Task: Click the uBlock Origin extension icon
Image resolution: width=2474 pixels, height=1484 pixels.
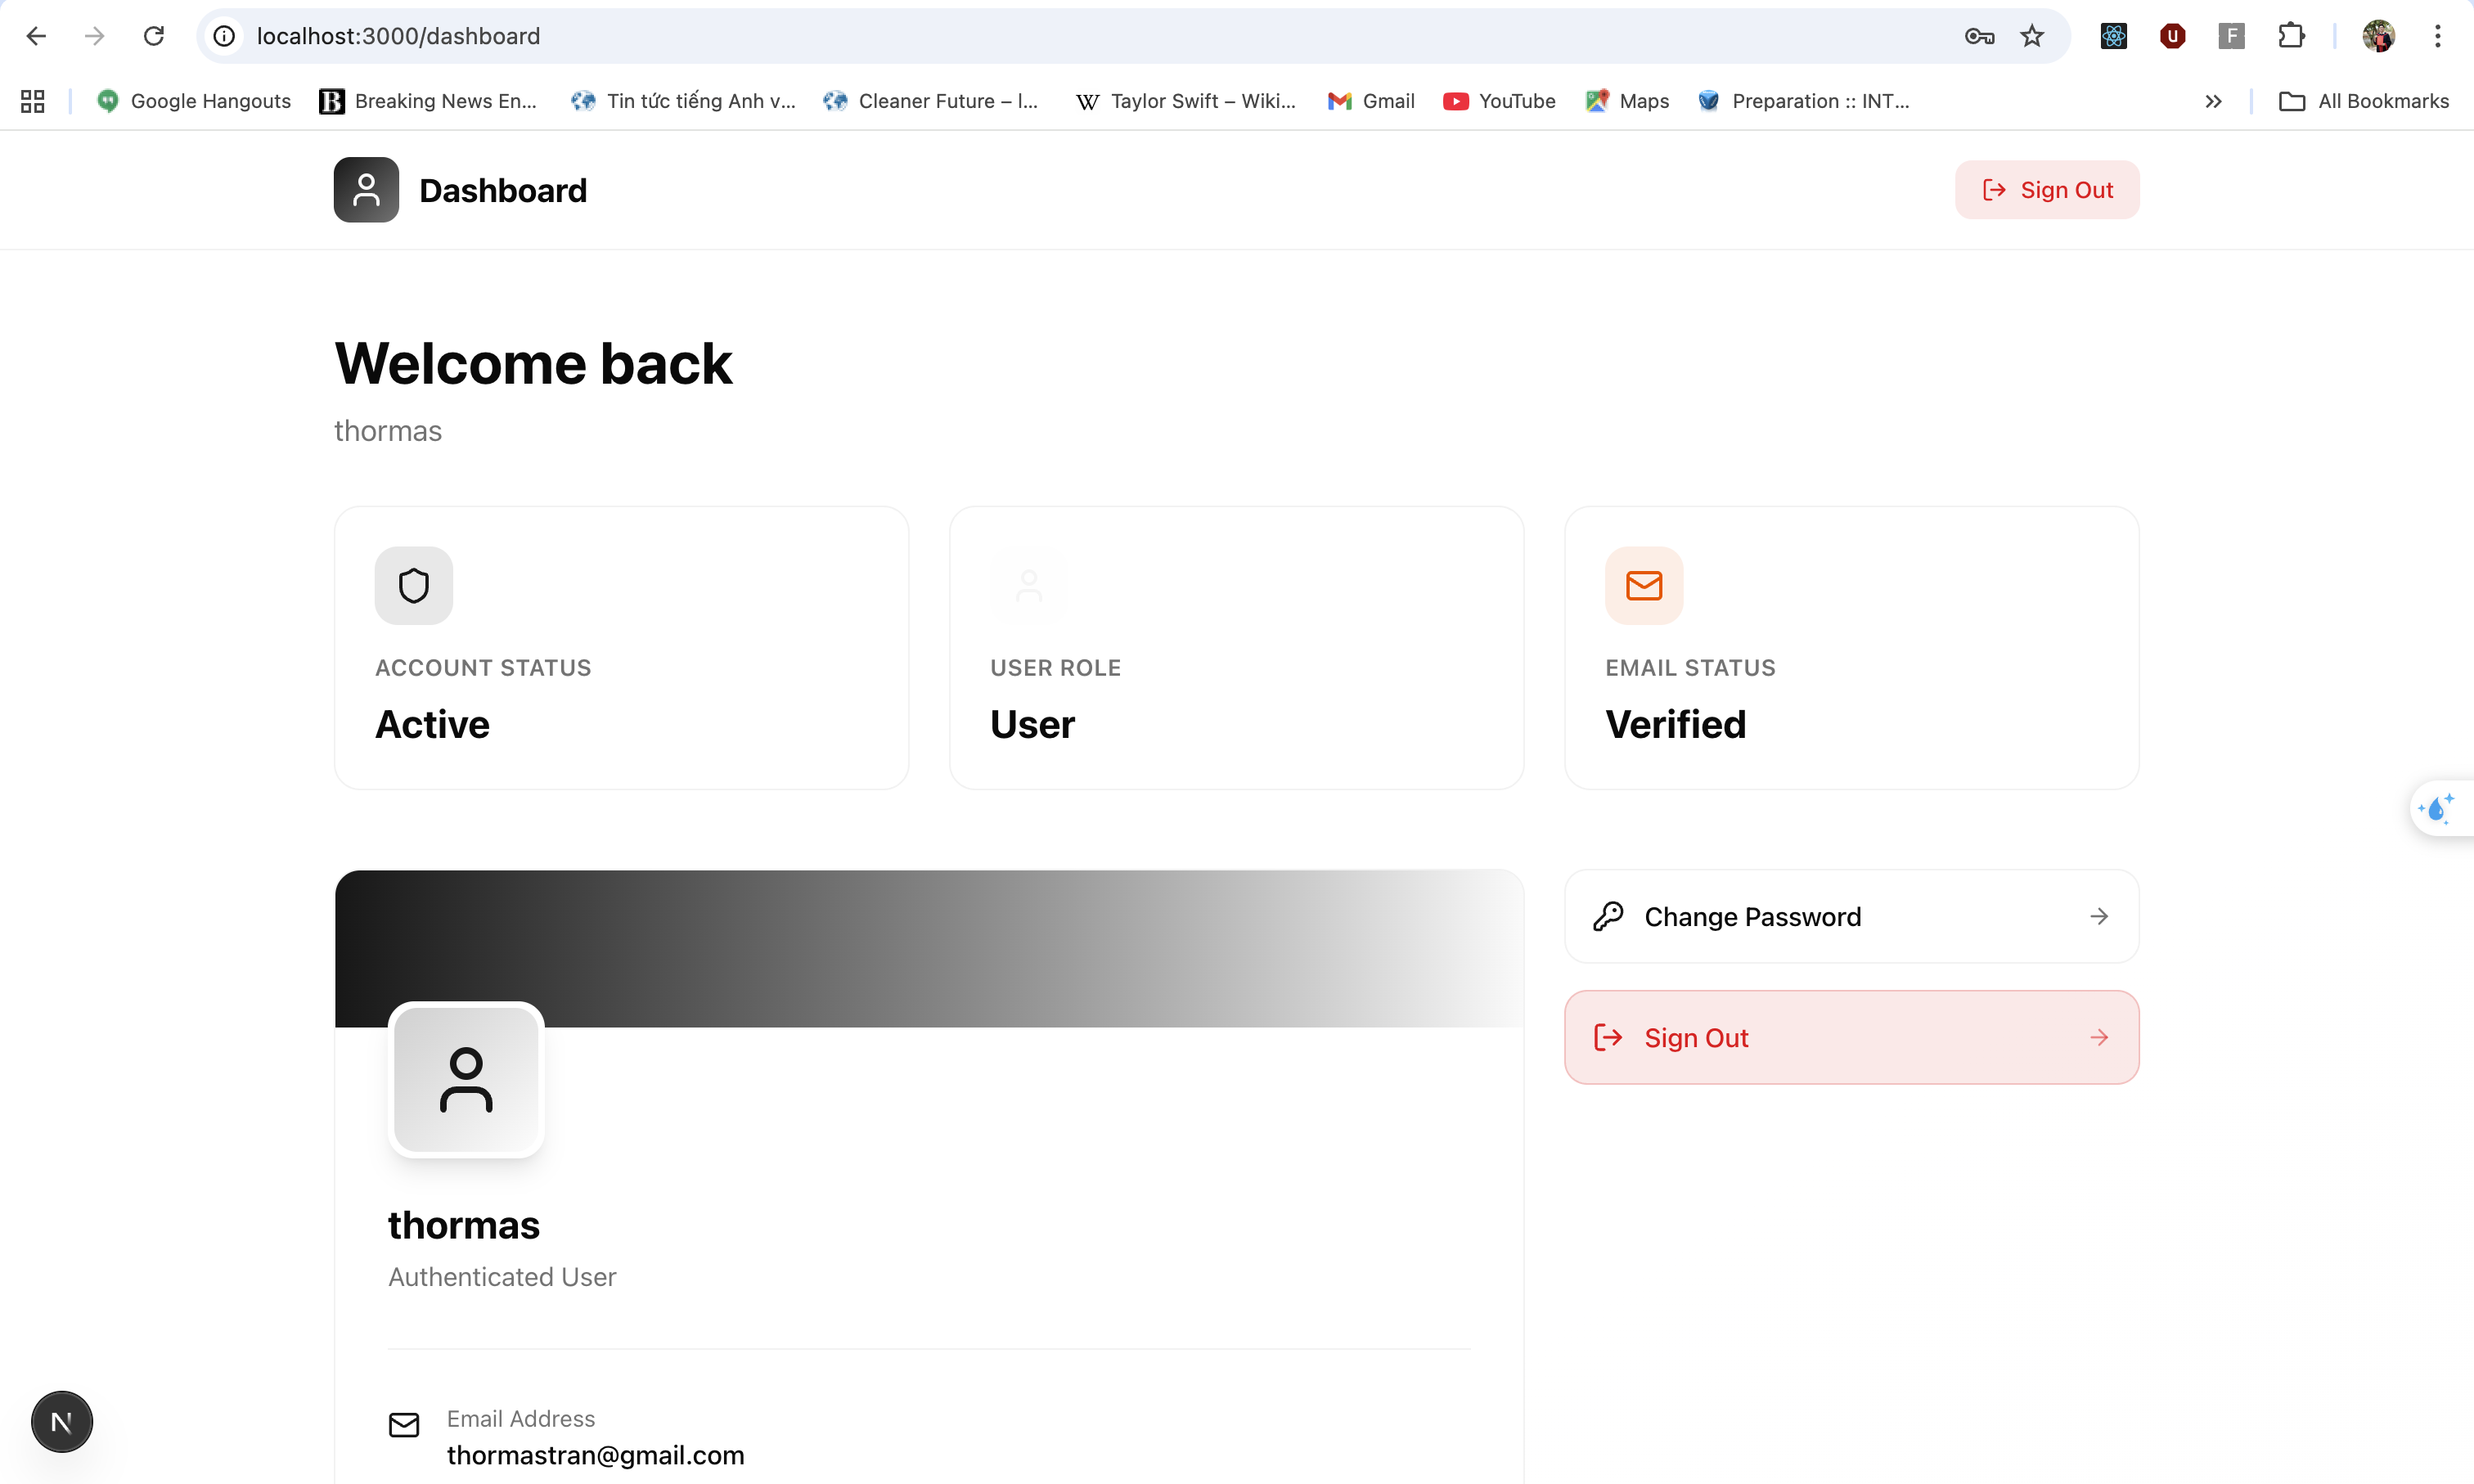Action: click(x=2172, y=36)
